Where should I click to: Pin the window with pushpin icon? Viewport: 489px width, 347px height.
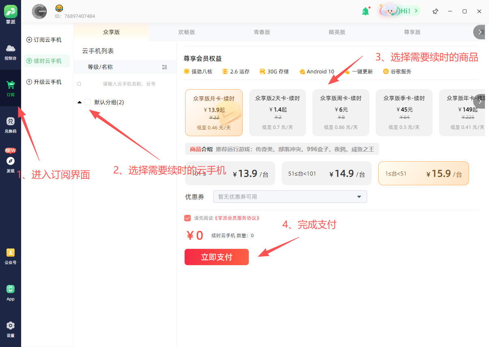pyautogui.click(x=435, y=11)
